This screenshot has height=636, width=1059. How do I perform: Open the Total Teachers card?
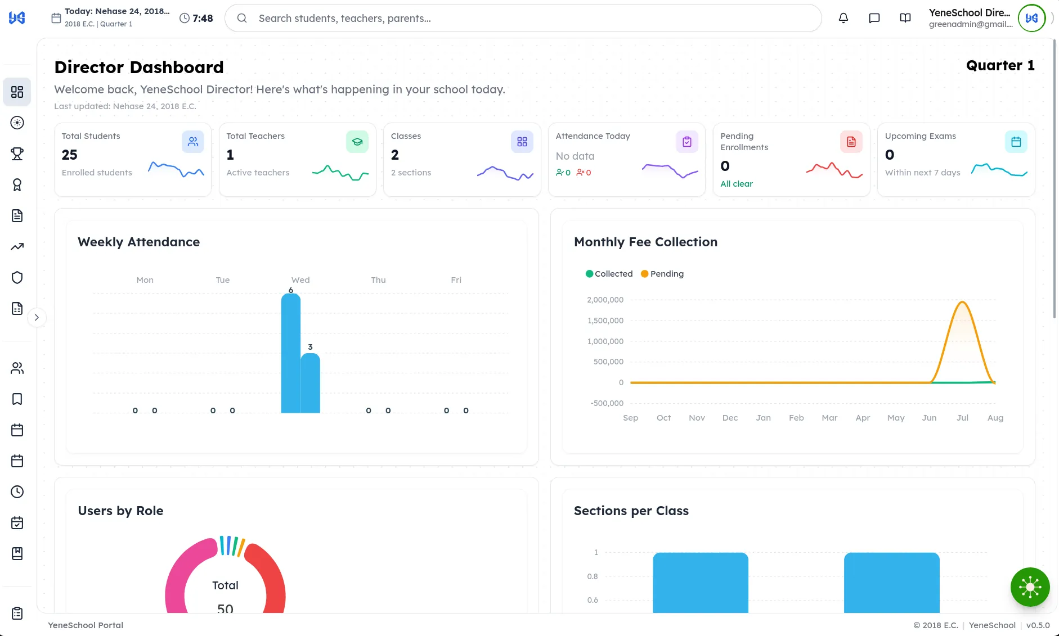pos(298,160)
